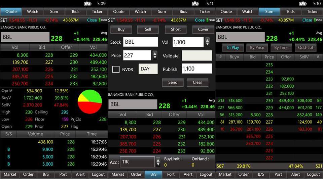Open B/S in the middle screen bottom bar
The width and height of the screenshot is (323, 179).
[153, 175]
